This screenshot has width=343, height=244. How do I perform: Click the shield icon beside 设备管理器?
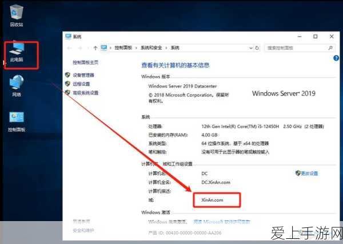68,75
